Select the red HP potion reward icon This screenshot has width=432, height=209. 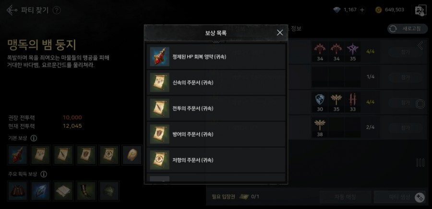(18, 155)
